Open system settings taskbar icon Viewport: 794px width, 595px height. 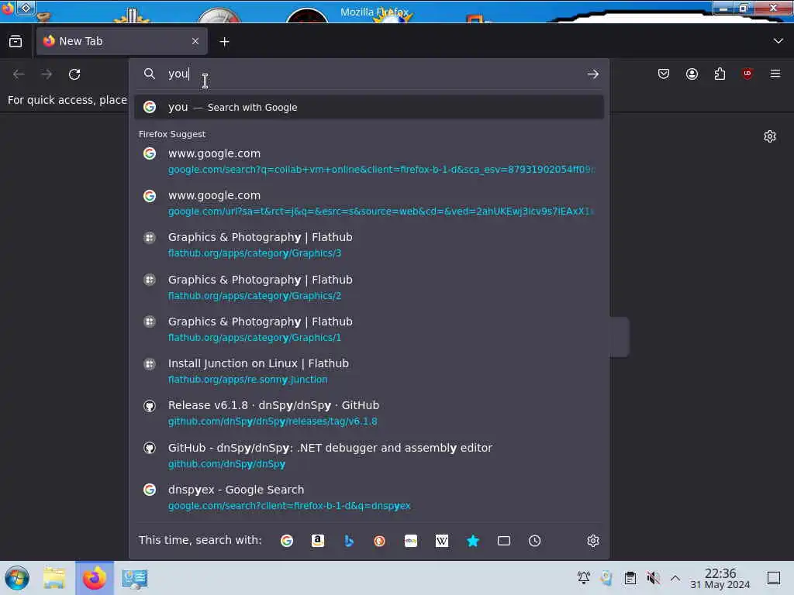(x=135, y=578)
